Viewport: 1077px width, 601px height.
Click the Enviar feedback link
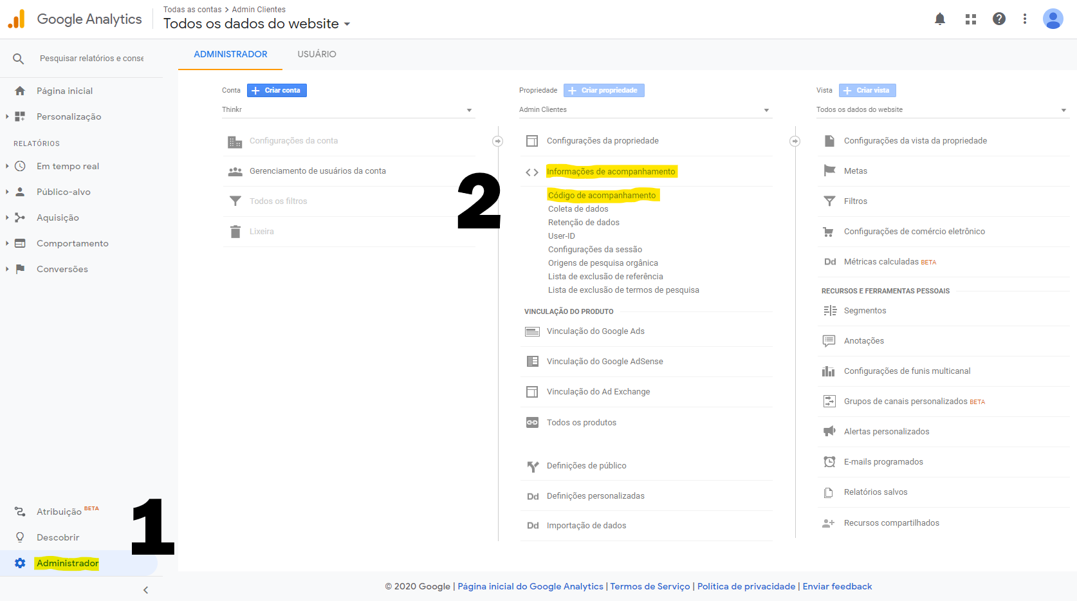point(837,586)
